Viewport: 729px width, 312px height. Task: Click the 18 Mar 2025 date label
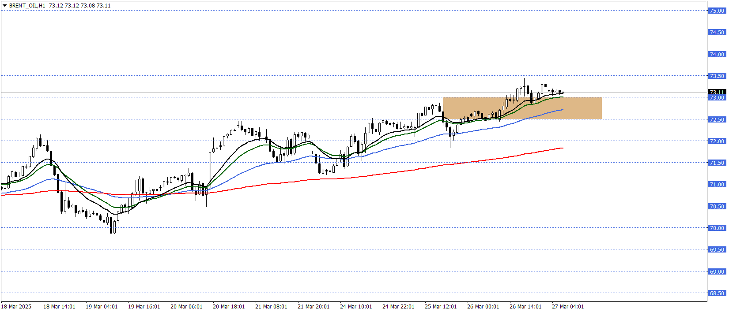click(x=16, y=307)
